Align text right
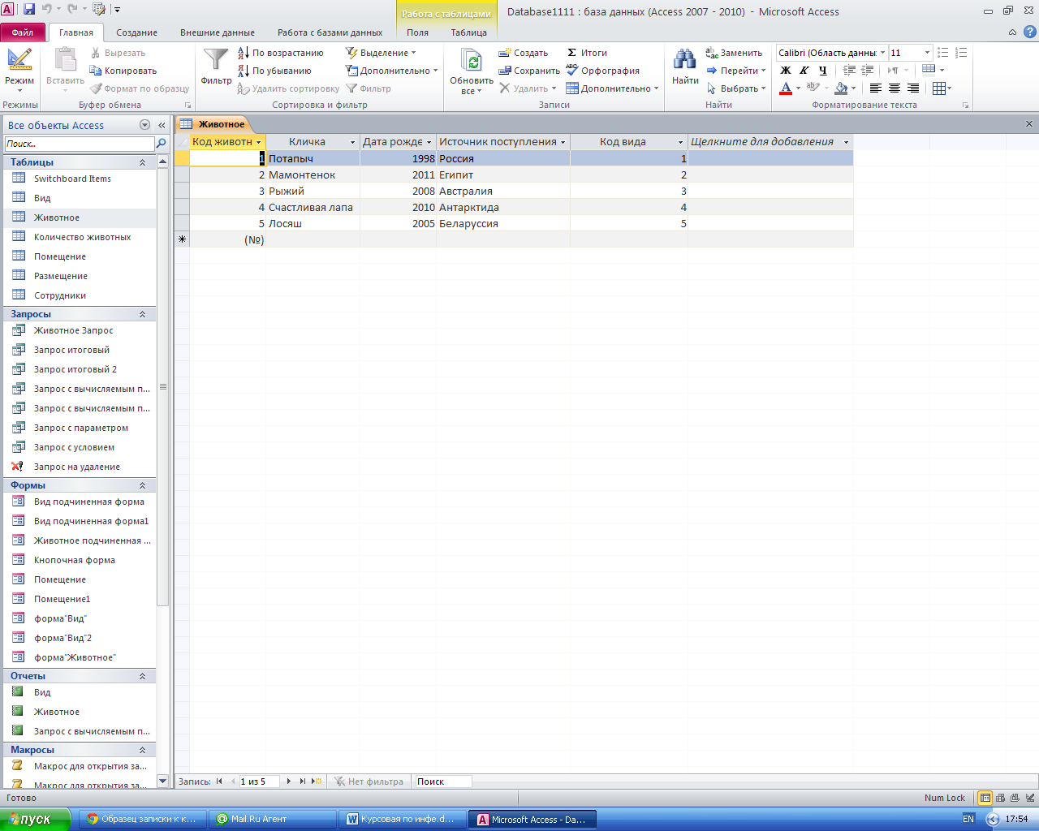Screen dimensions: 1039x831 pos(913,88)
